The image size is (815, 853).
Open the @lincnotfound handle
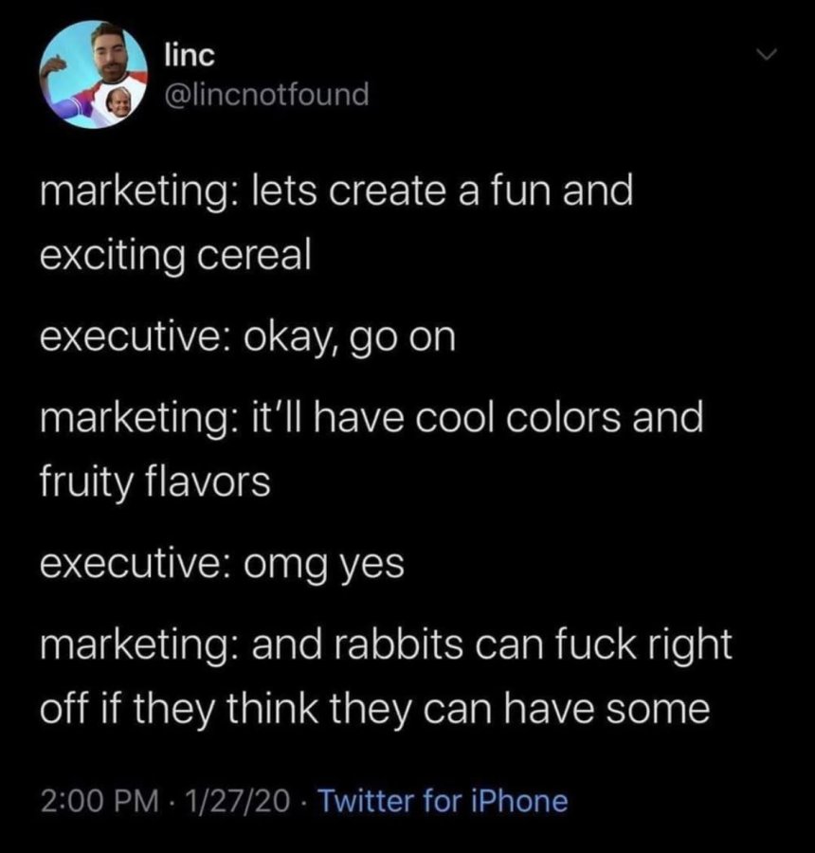[x=266, y=94]
